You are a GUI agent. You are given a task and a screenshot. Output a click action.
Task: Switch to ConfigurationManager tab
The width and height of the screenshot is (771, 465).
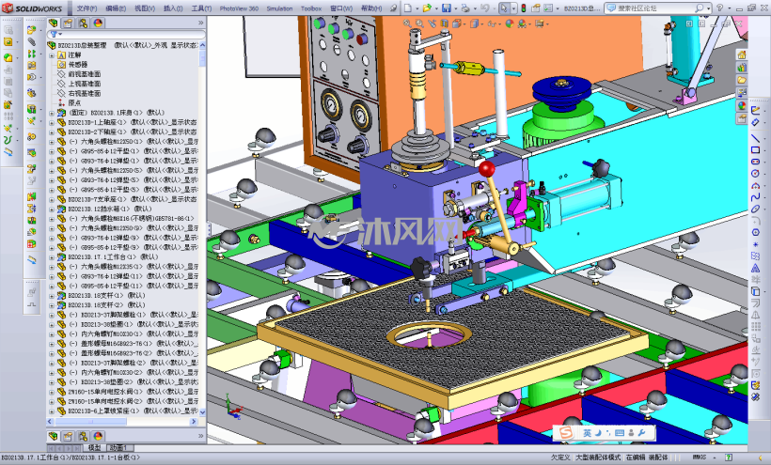83,23
